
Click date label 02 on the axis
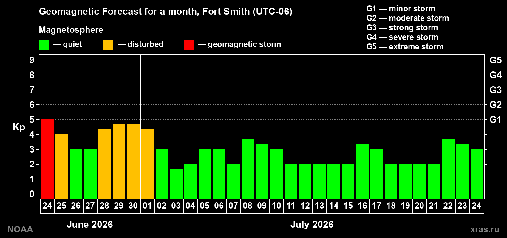coord(162,206)
